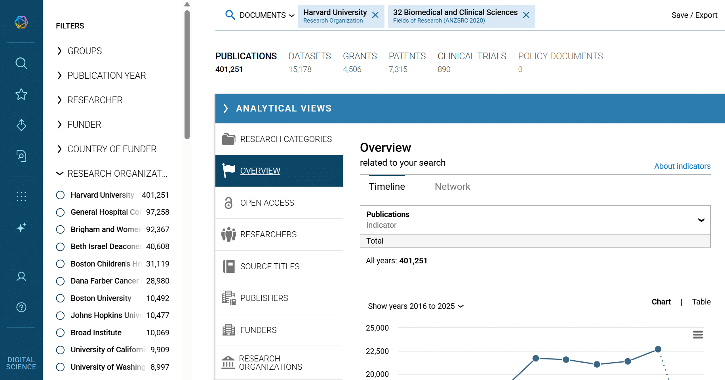The image size is (725, 380).
Task: Expand the Publication Year filter
Action: [x=107, y=76]
